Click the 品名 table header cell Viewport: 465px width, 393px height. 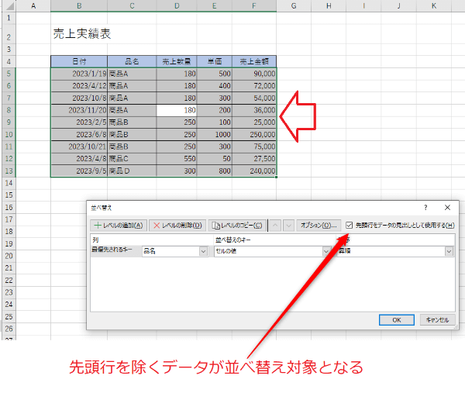click(132, 61)
